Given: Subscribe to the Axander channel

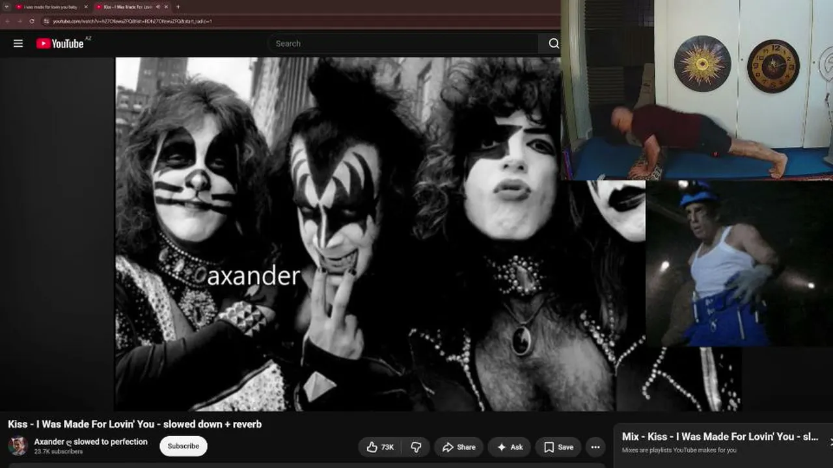Looking at the screenshot, I should coord(184,447).
